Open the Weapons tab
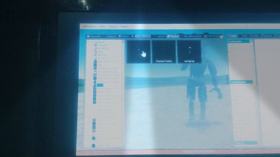 click(x=110, y=36)
